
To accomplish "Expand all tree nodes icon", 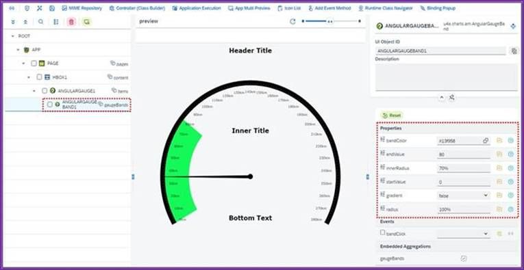I will pyautogui.click(x=13, y=22).
